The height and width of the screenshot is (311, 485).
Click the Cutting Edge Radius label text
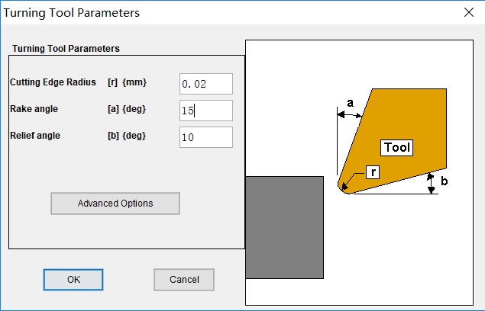[x=53, y=82]
